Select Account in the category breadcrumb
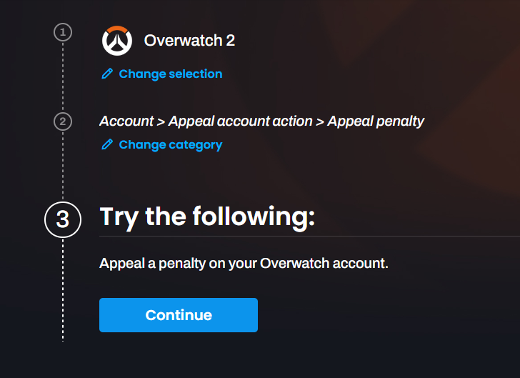The width and height of the screenshot is (520, 378). click(126, 121)
